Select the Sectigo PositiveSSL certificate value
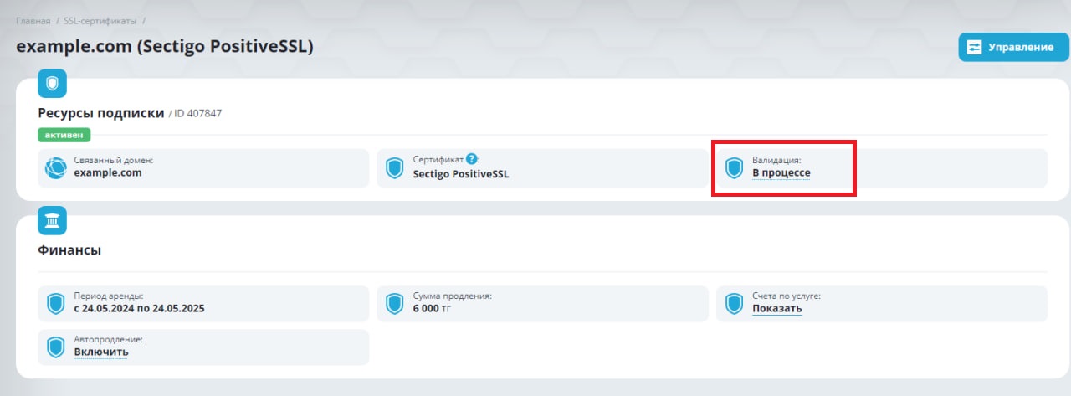Screen dimensions: 1071x396 click(x=461, y=174)
